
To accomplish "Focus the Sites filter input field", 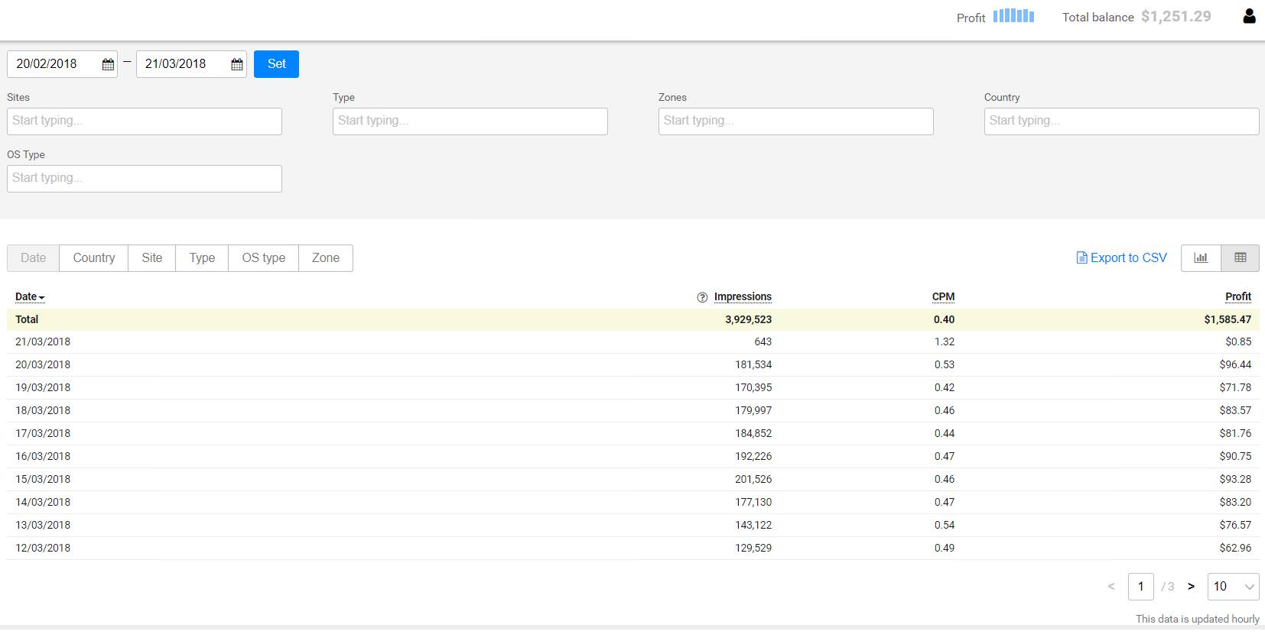I will point(145,121).
